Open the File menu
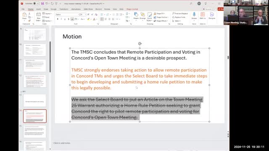The width and height of the screenshot is (269, 151). pos(23,9)
